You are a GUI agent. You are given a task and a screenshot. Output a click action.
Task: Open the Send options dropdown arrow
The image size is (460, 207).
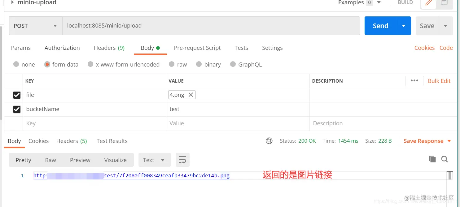coord(404,26)
